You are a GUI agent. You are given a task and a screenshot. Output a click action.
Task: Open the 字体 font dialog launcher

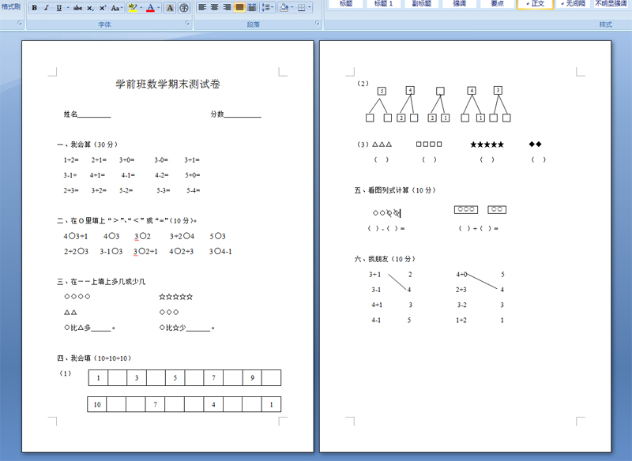pos(187,24)
